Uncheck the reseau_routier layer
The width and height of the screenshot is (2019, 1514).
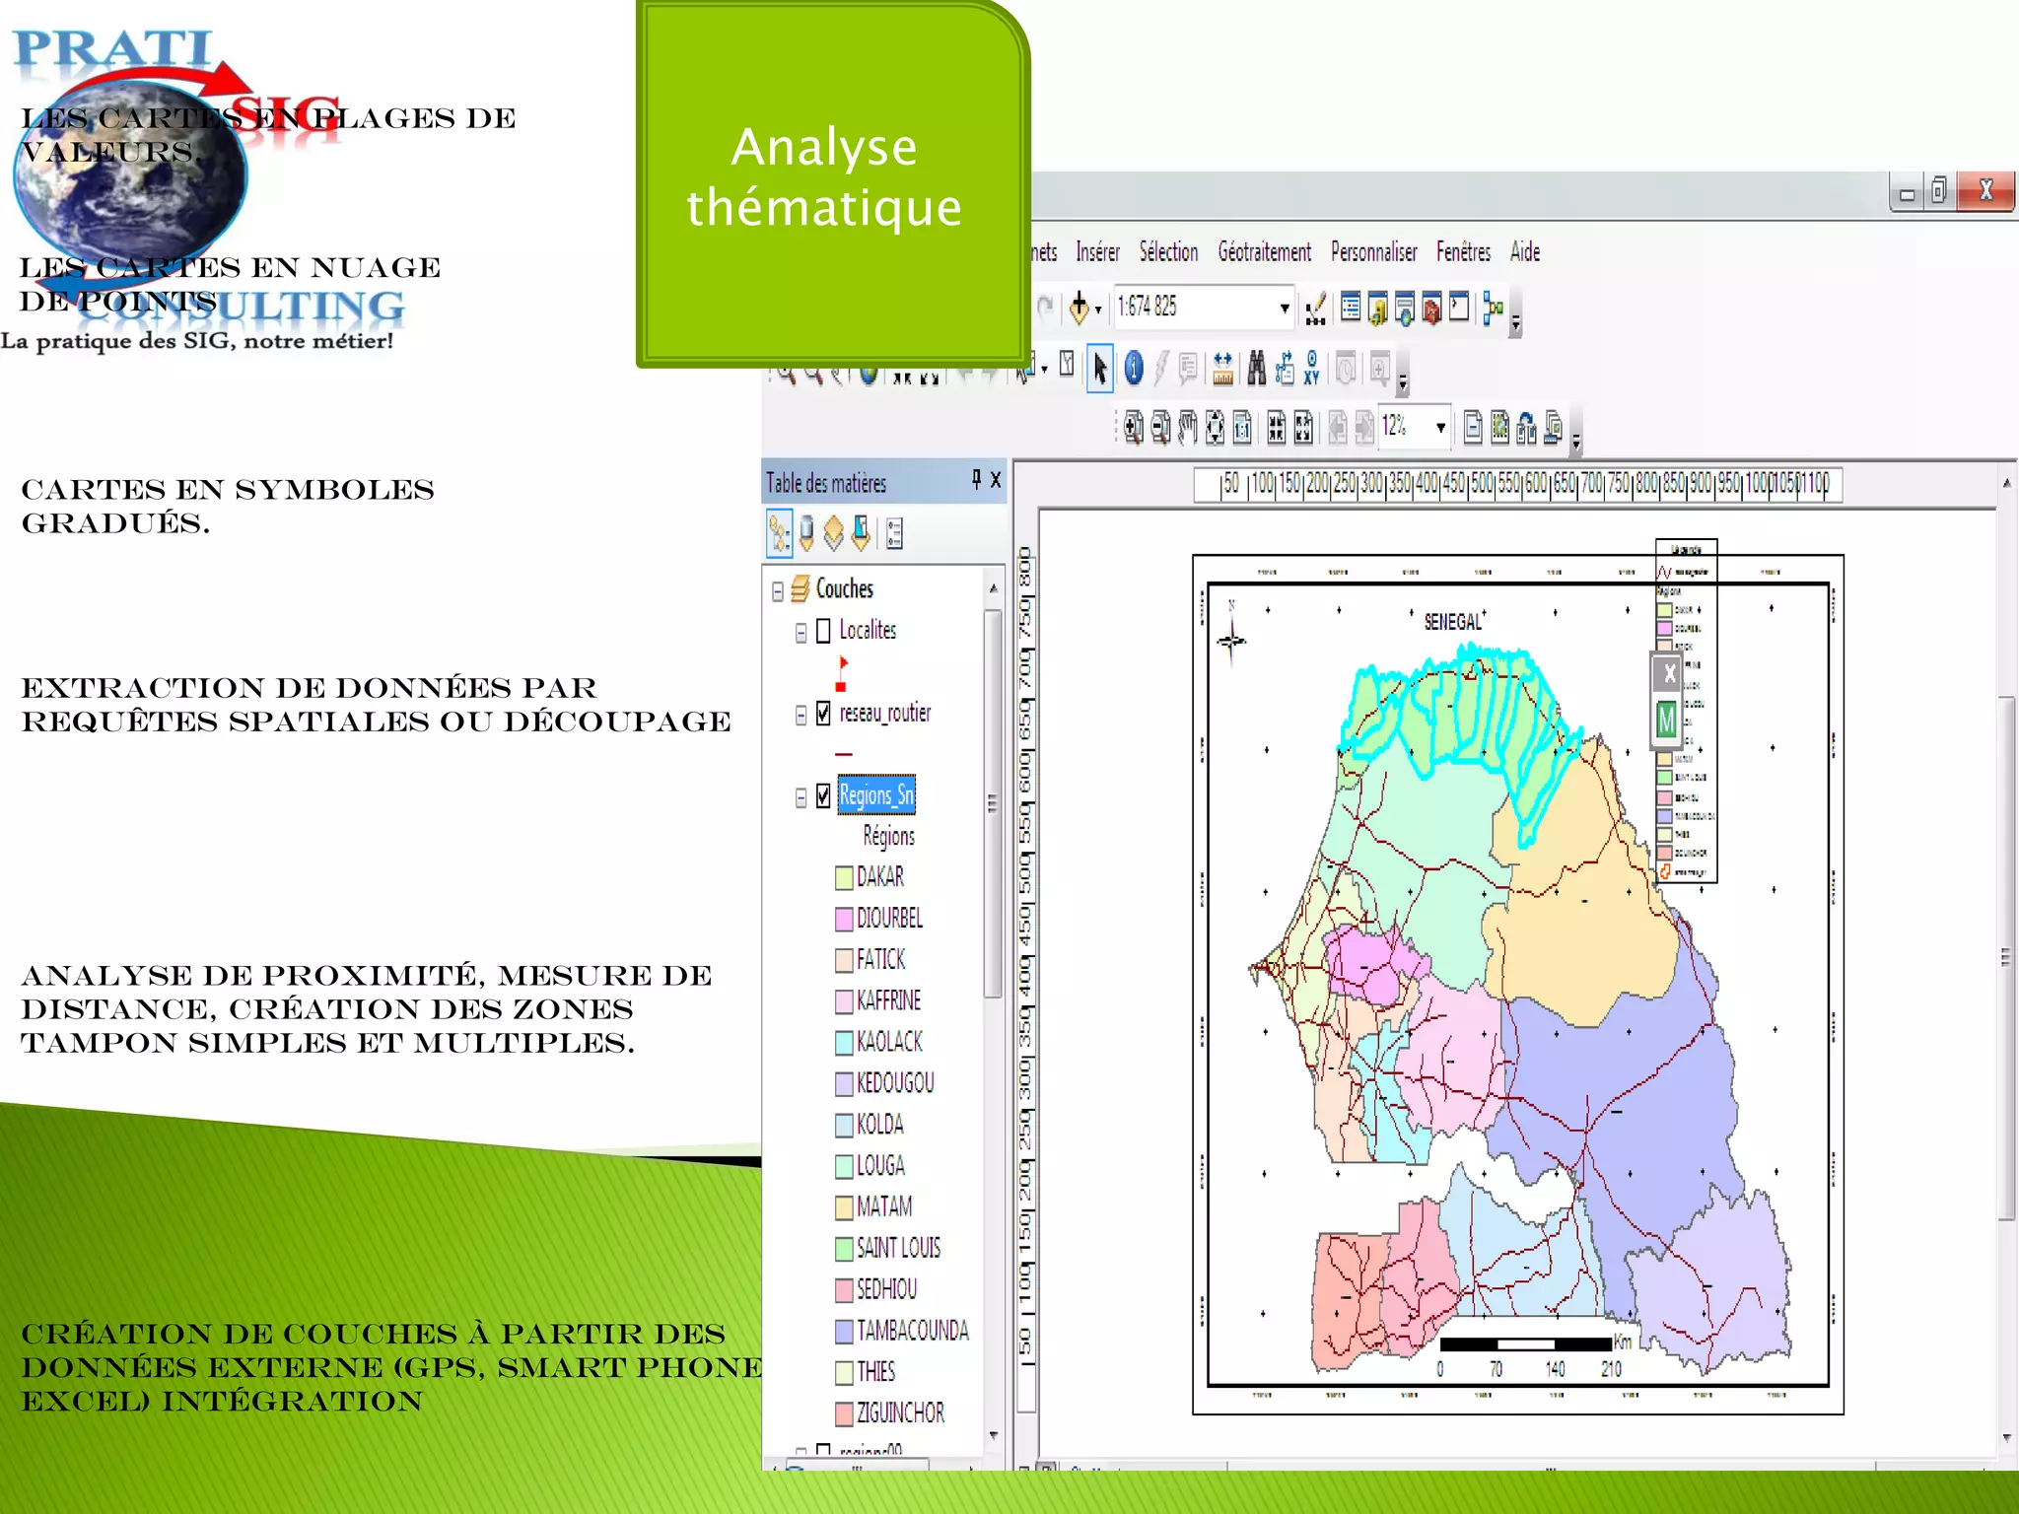tap(823, 714)
